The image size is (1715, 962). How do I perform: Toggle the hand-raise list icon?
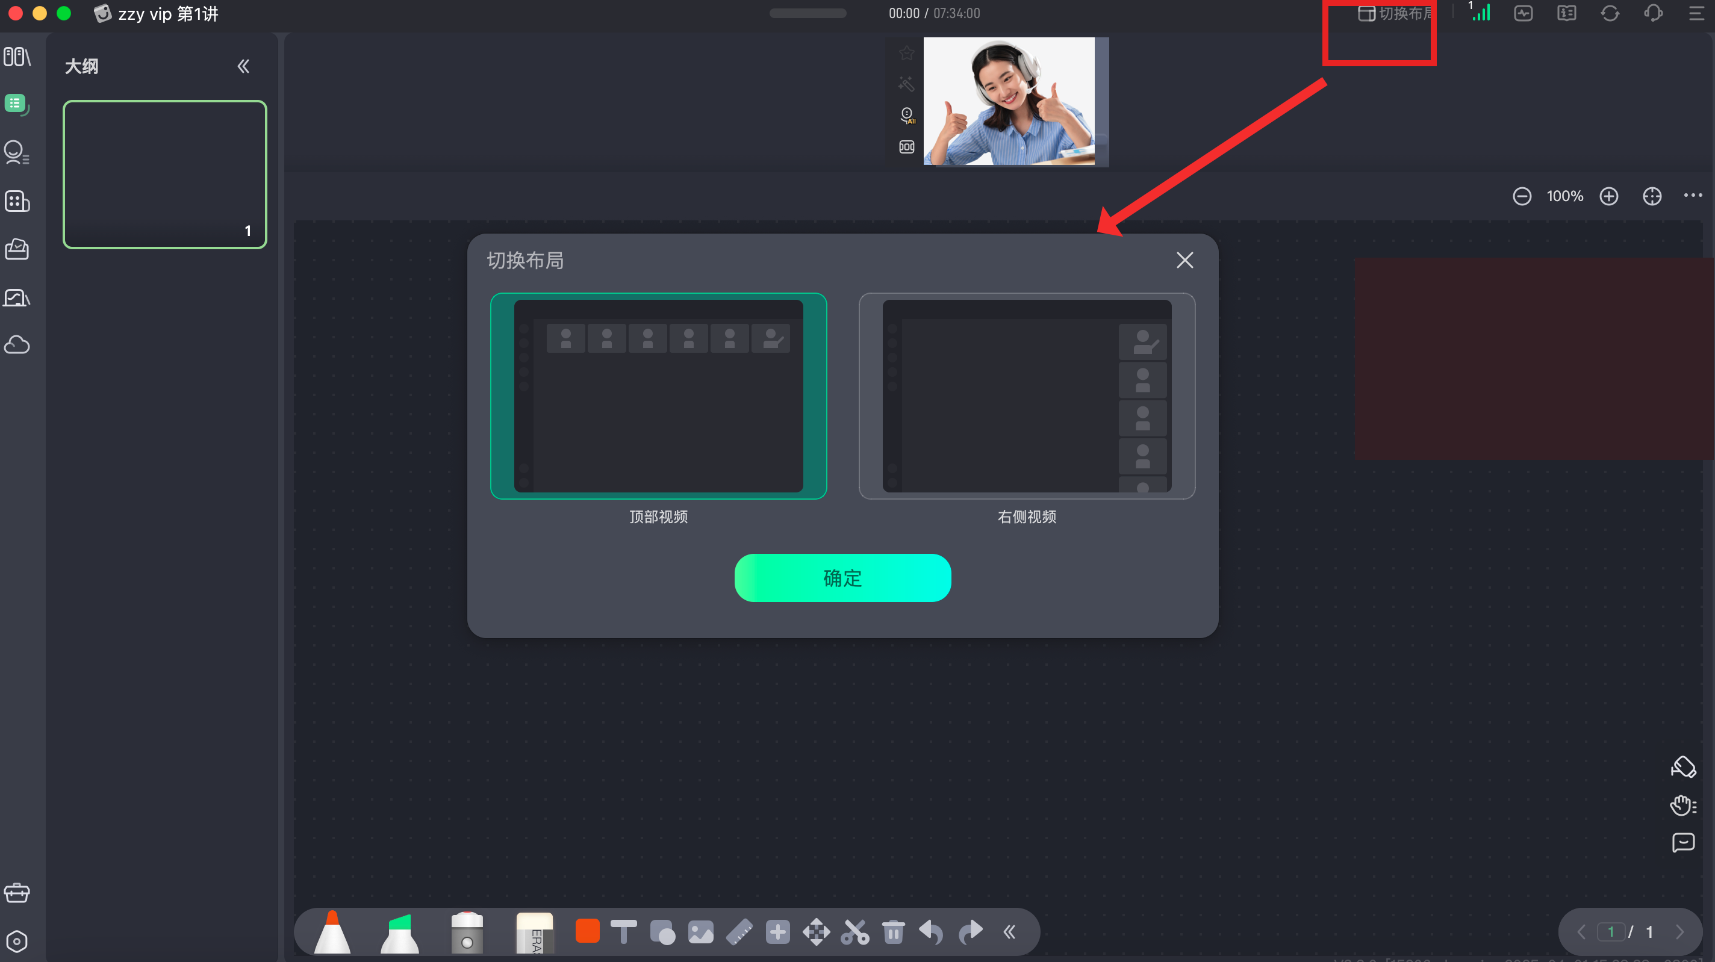(x=1683, y=805)
